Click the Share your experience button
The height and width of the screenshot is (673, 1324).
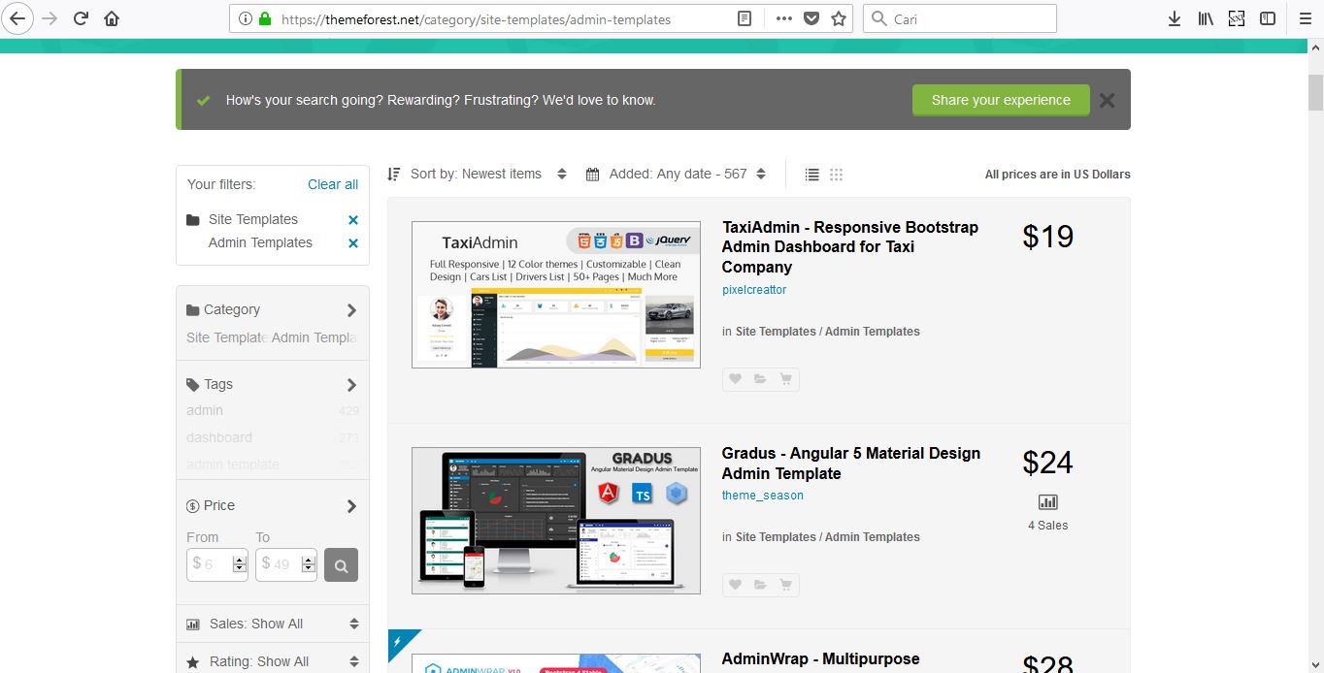click(x=1001, y=100)
